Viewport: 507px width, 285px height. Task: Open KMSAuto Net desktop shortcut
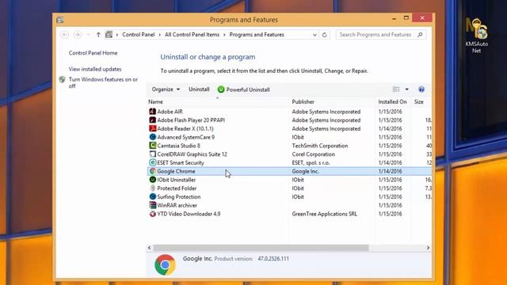click(x=477, y=36)
